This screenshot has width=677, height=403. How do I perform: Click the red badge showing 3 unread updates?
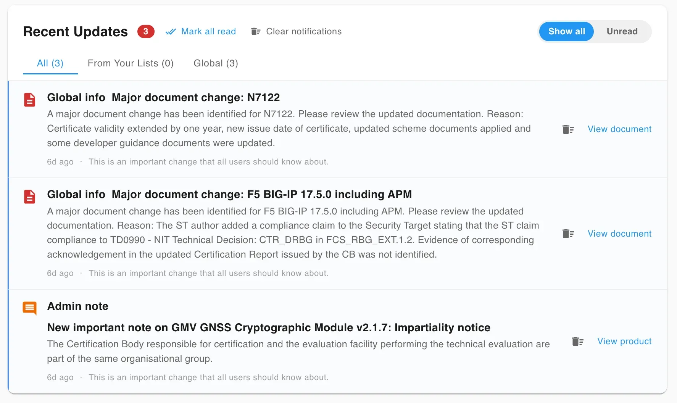(145, 31)
